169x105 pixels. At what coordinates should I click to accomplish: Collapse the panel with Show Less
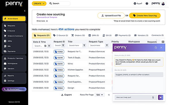click(42, 21)
